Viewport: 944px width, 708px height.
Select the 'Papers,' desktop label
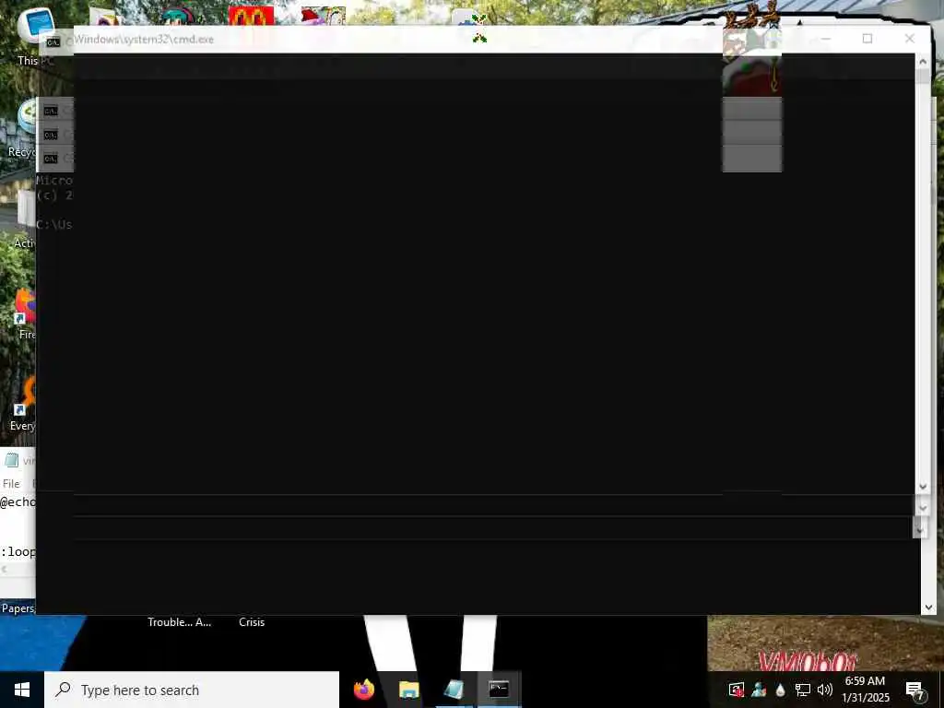[18, 608]
